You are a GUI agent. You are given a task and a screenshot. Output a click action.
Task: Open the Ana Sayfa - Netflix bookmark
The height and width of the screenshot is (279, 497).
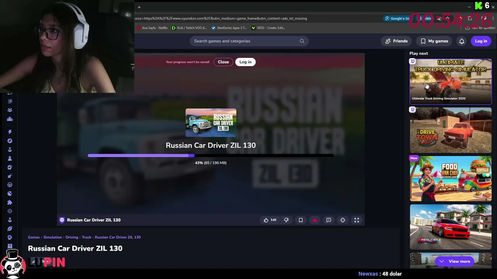click(152, 28)
